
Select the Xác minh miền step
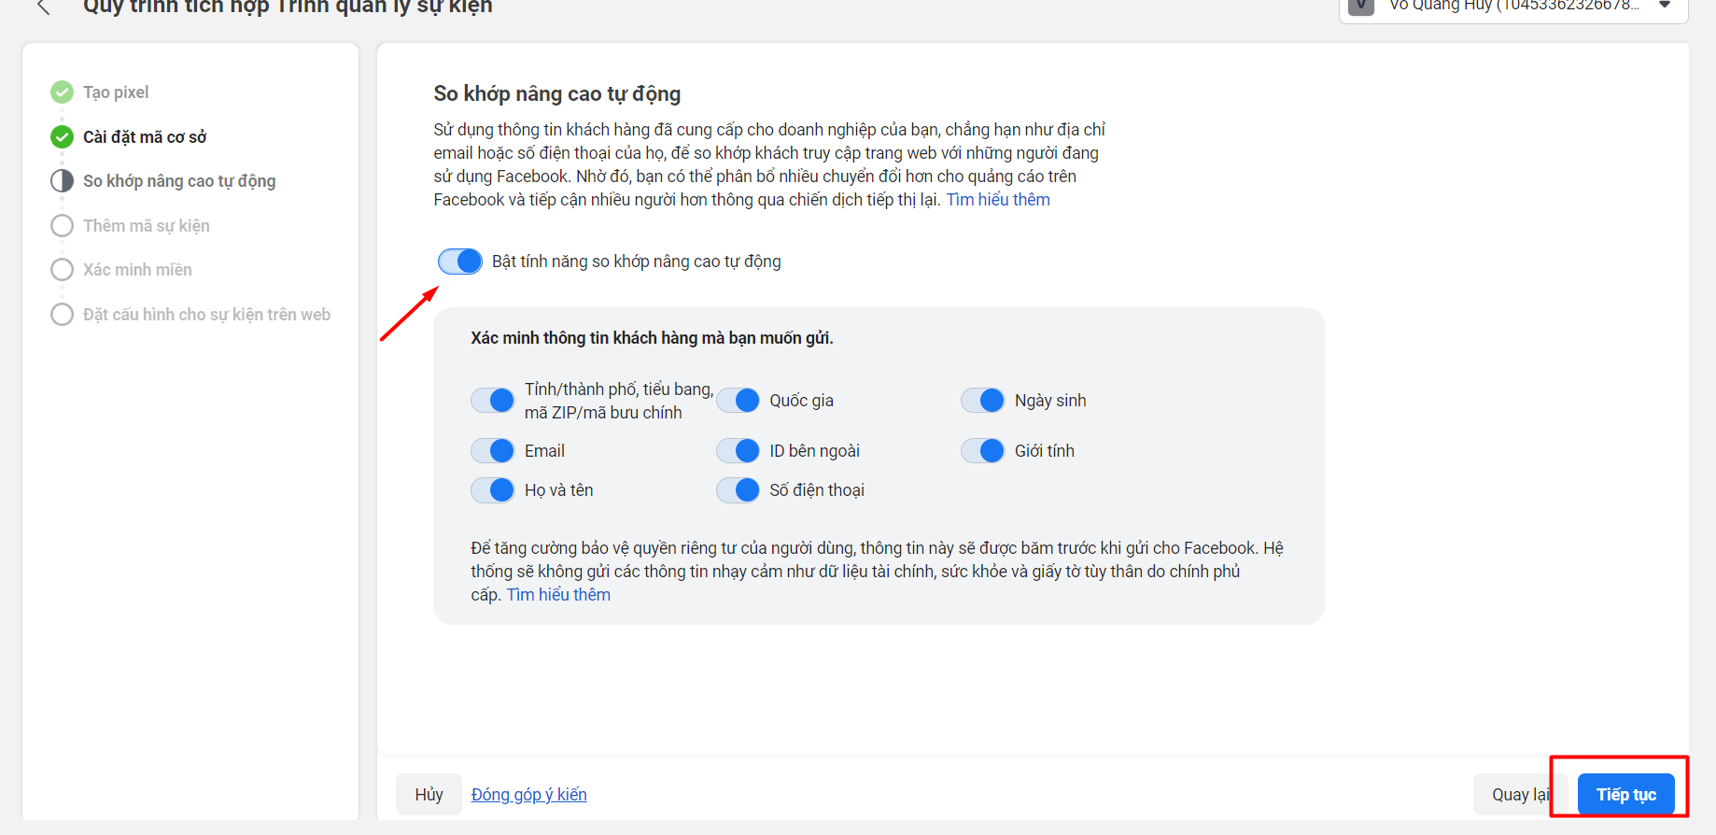[137, 270]
